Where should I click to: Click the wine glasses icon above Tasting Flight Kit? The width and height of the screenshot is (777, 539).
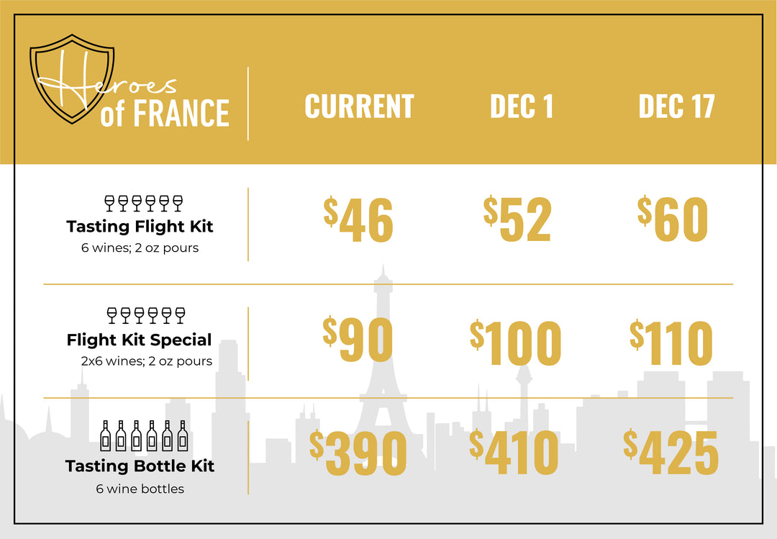[x=144, y=204]
